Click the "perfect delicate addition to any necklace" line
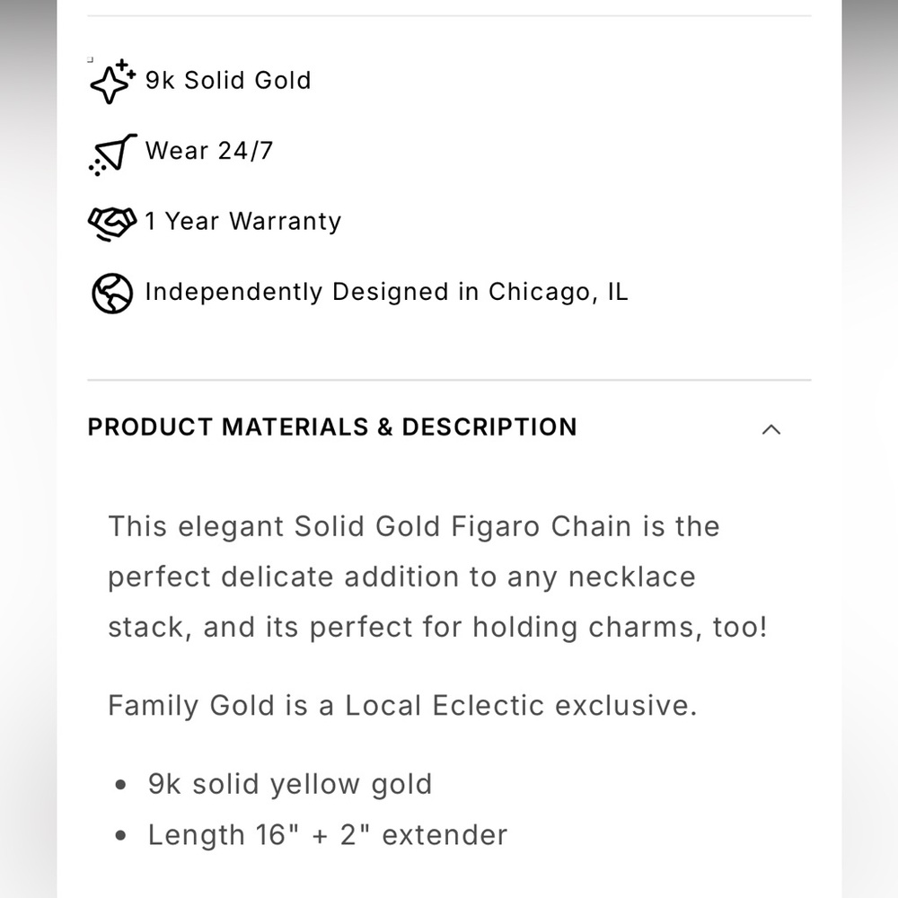 [x=401, y=577]
